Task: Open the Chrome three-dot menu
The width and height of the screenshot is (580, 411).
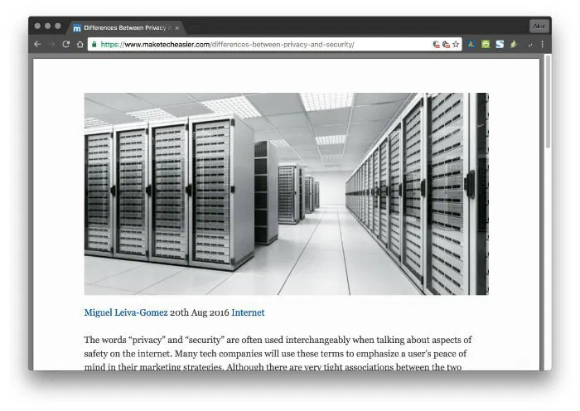Action: pyautogui.click(x=543, y=44)
